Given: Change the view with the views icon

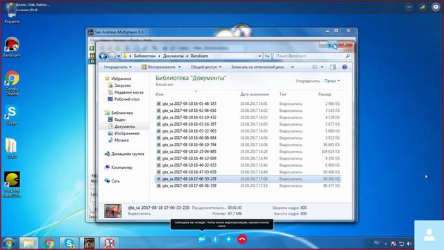Looking at the screenshot, I should pyautogui.click(x=315, y=67).
